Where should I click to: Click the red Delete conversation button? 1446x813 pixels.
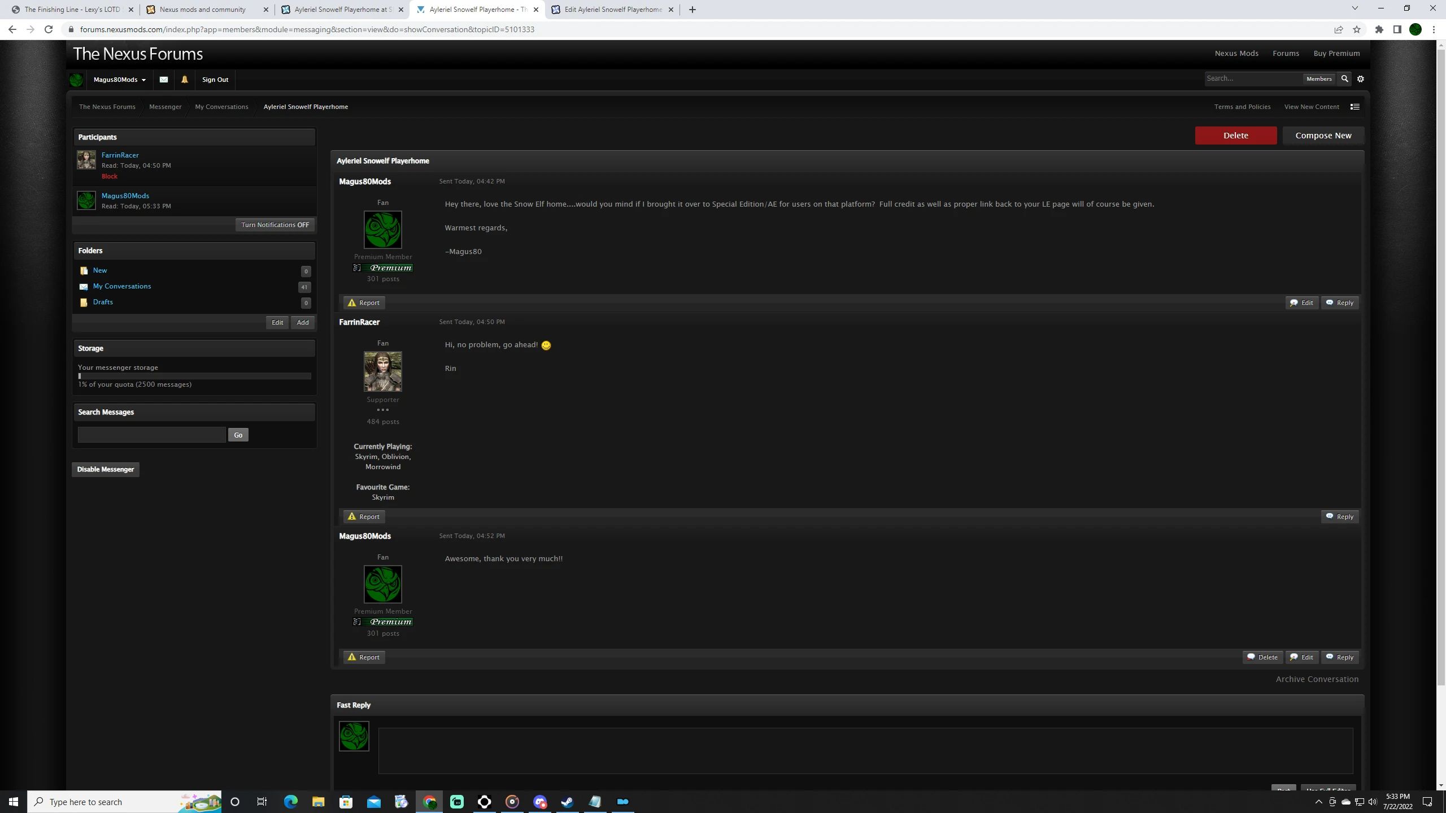click(x=1235, y=135)
